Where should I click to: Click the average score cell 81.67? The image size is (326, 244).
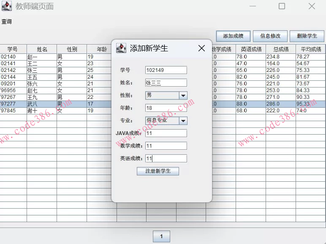click(x=311, y=77)
